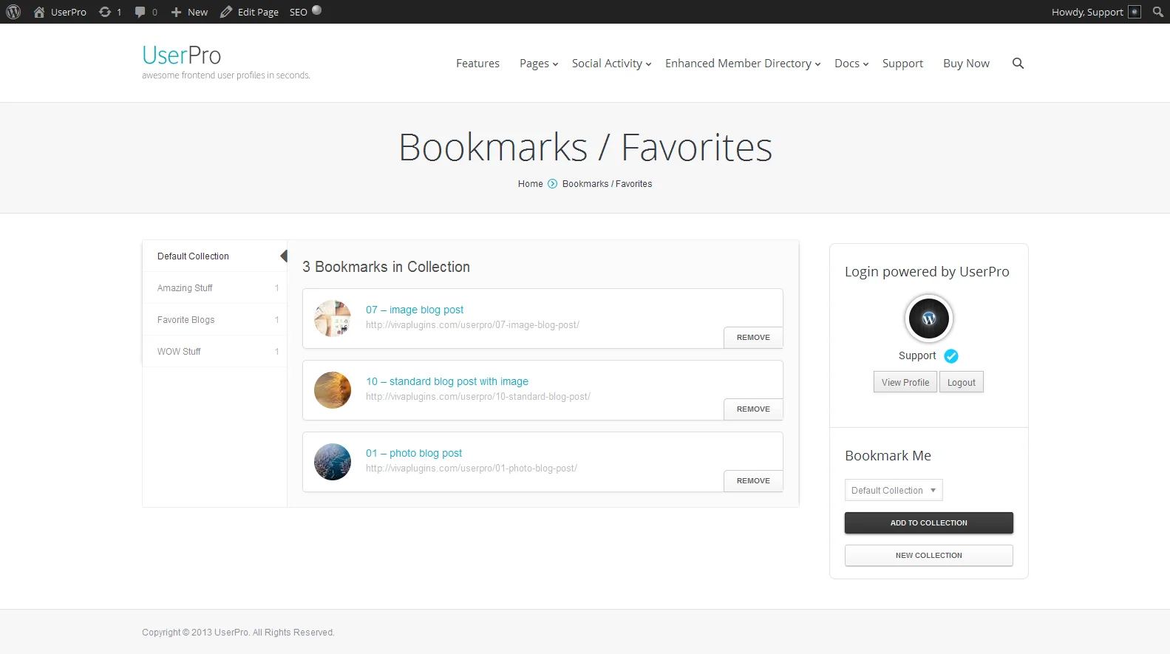Remove the 07 image blog post bookmark
The image size is (1170, 654).
[753, 337]
